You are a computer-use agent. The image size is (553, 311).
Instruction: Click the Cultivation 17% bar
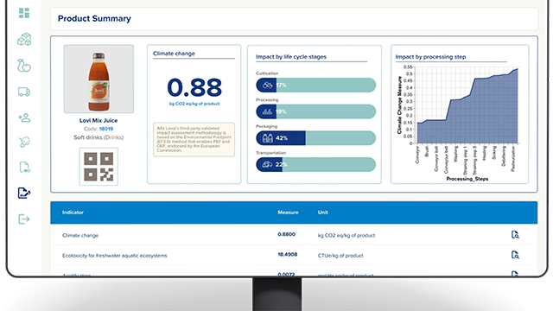[316, 85]
